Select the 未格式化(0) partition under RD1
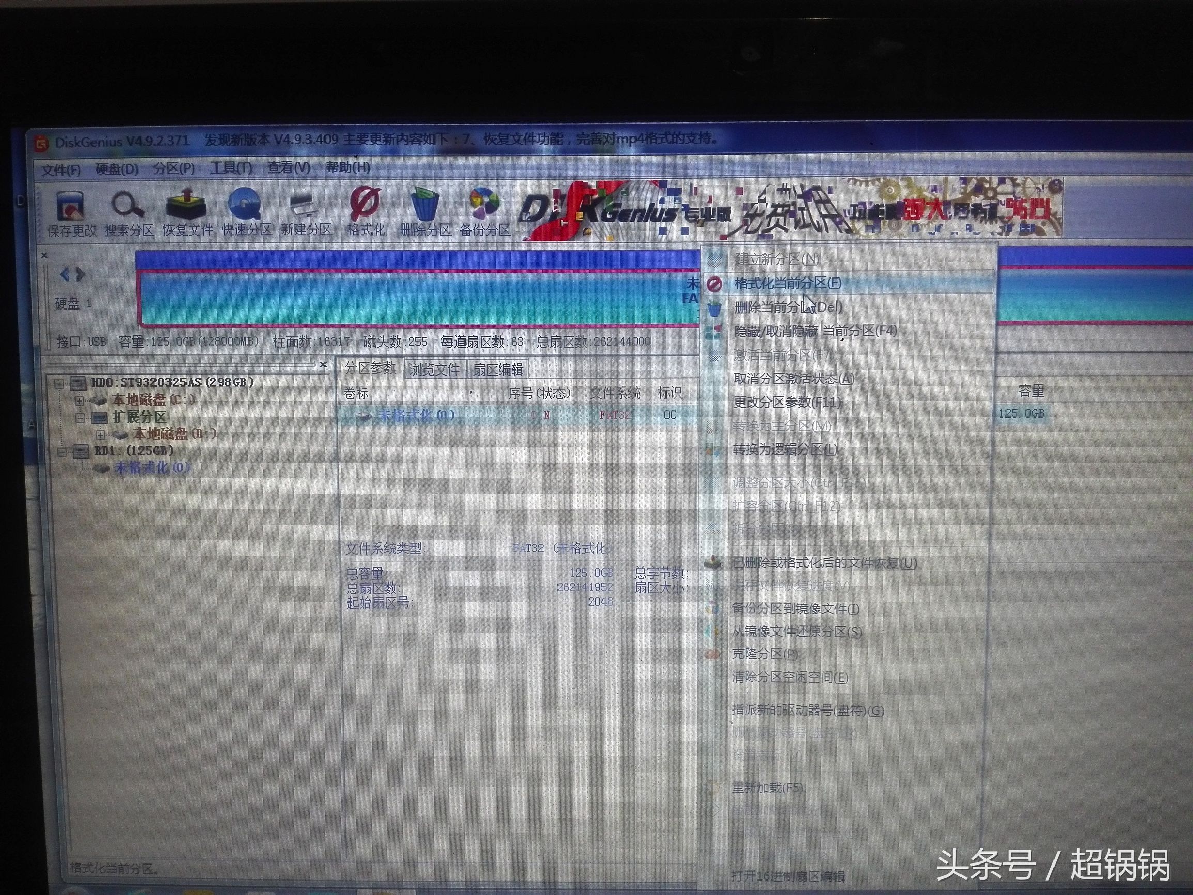 coord(152,468)
